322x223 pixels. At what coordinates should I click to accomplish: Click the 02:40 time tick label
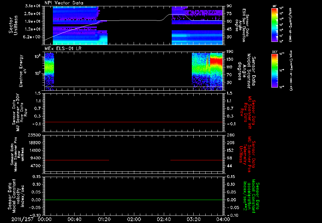[x=164, y=219]
